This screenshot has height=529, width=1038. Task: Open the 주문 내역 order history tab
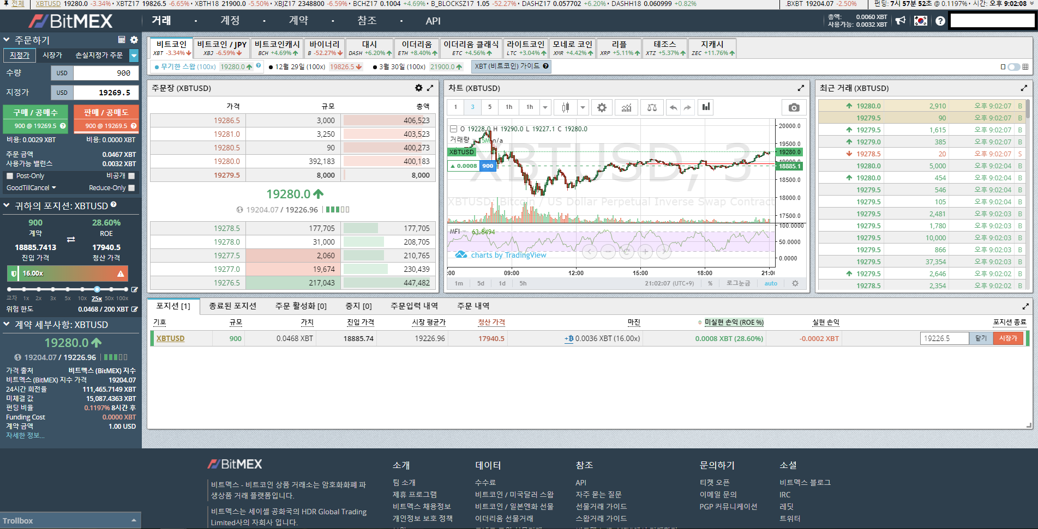[x=473, y=306]
